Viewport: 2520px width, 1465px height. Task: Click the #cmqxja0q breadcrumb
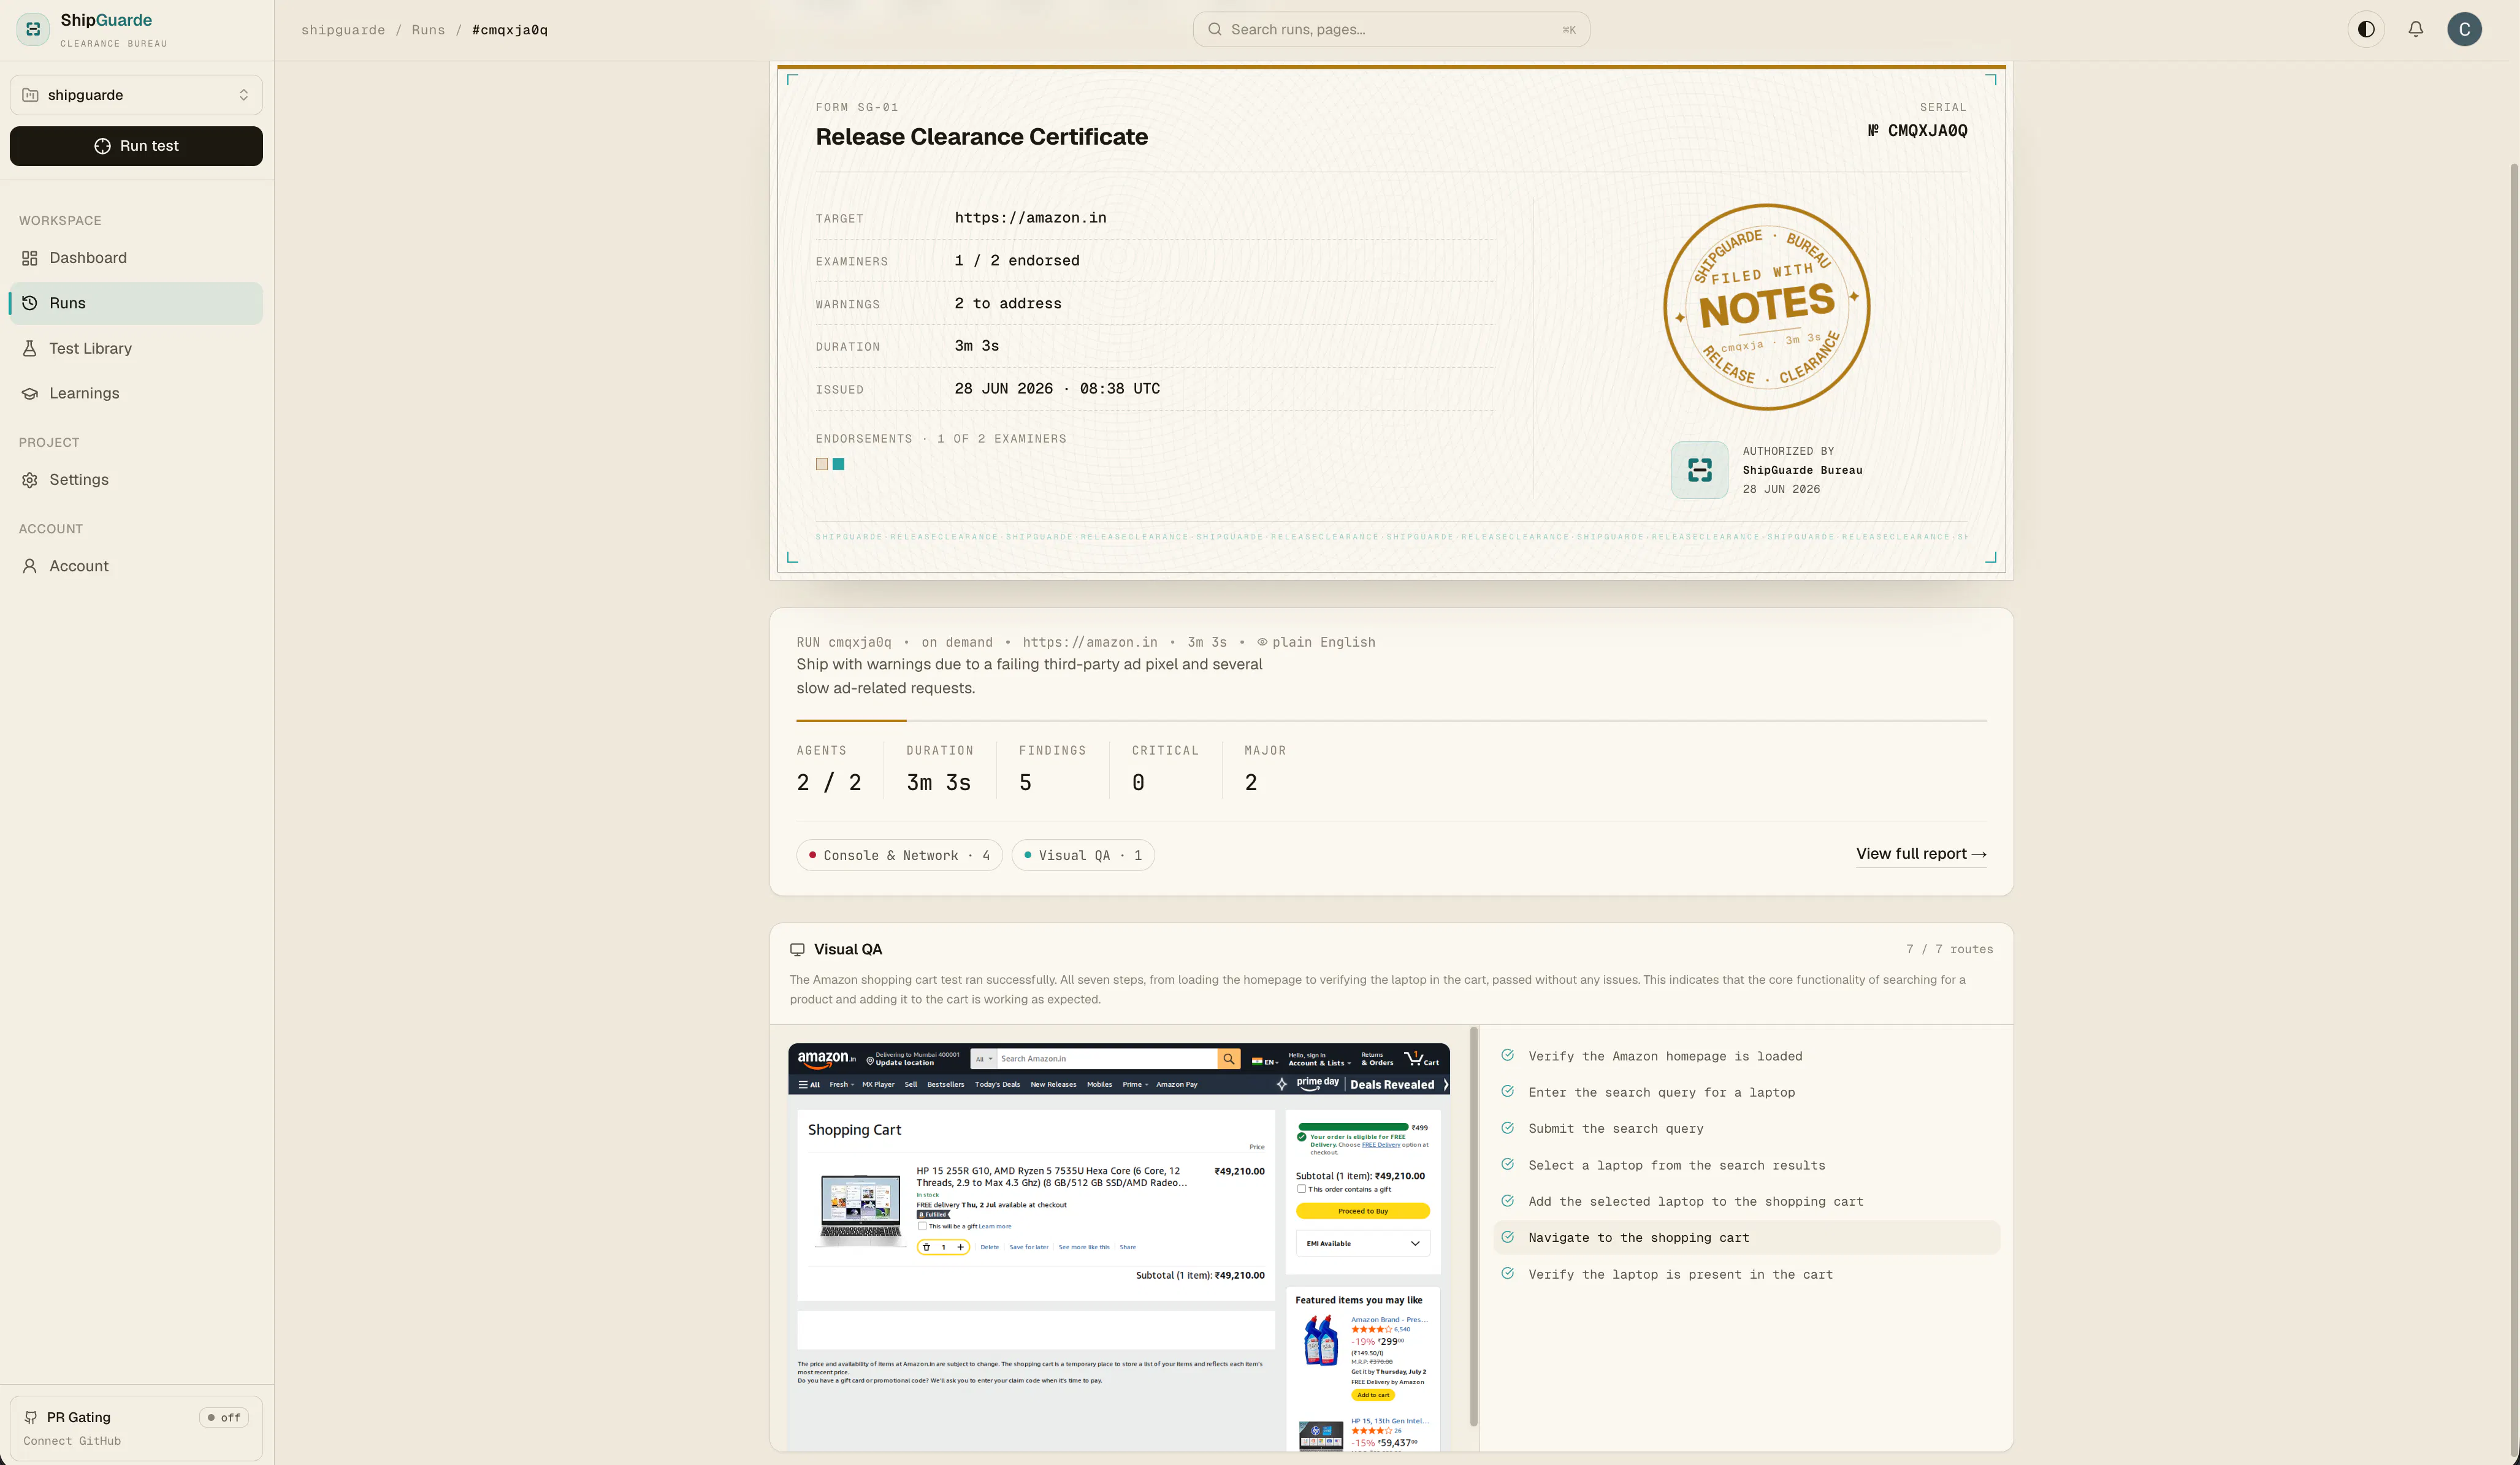point(510,30)
